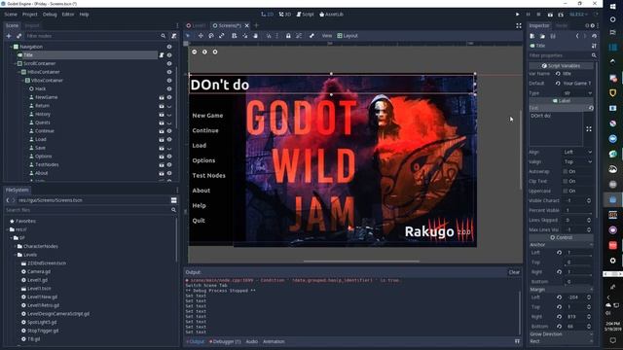This screenshot has width=623, height=350.
Task: Collapse the Levels folder in FileSystem
Action: coord(16,255)
